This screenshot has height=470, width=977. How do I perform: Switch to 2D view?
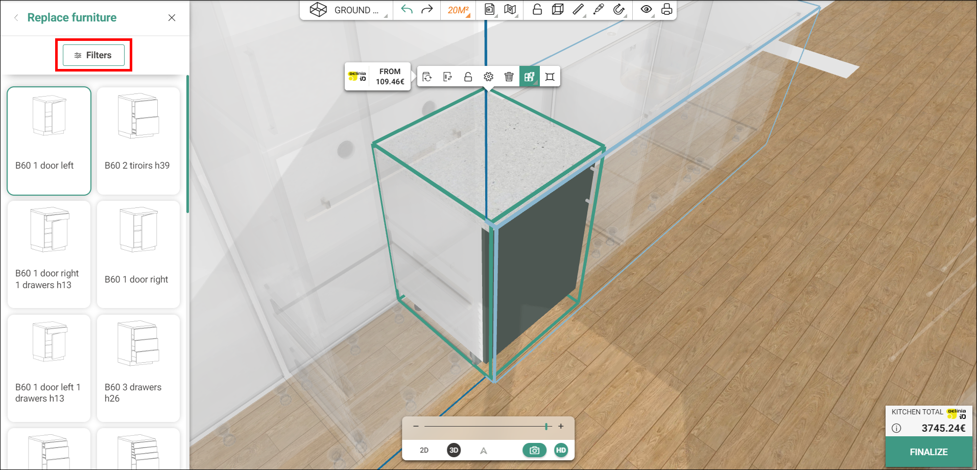click(x=424, y=450)
